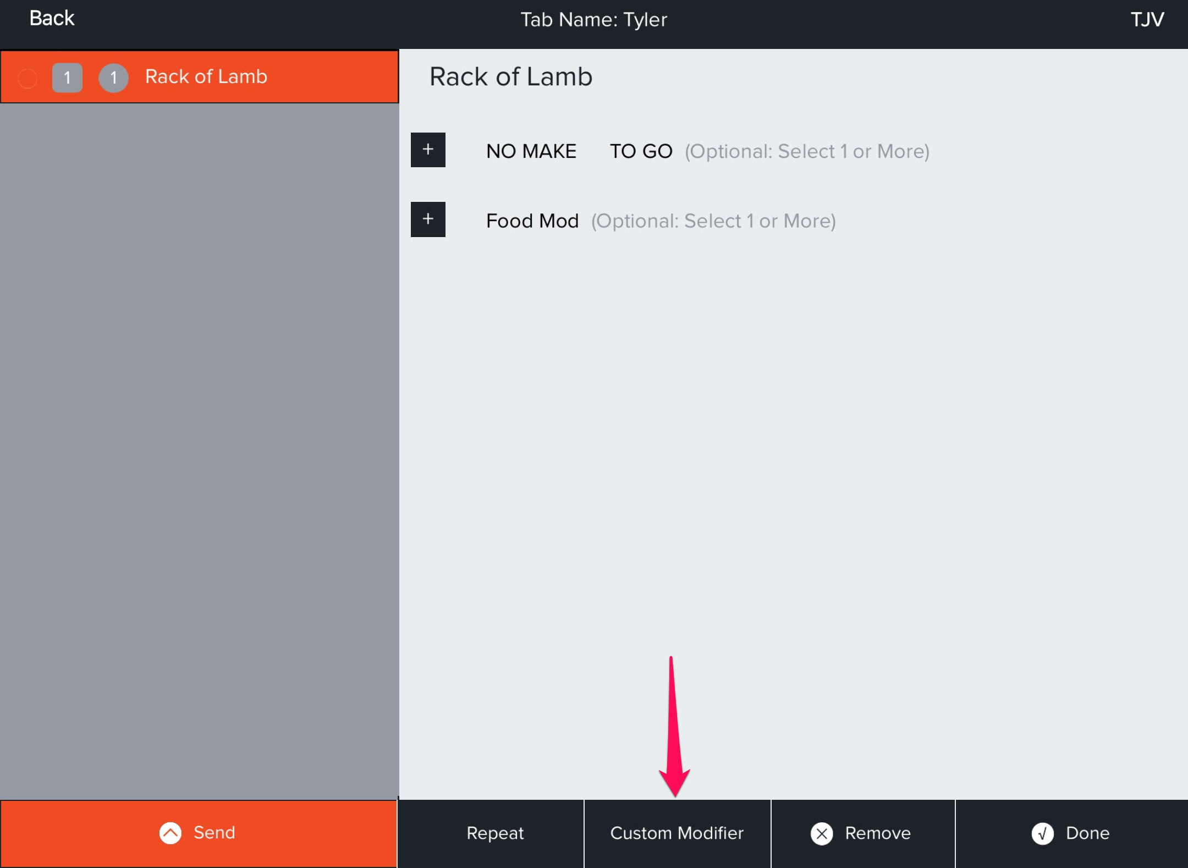The height and width of the screenshot is (868, 1188).
Task: Click the Rack of Lamb heading title
Action: click(510, 76)
